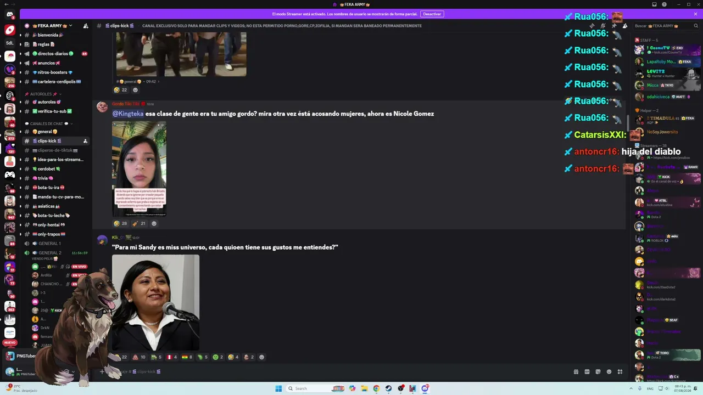The height and width of the screenshot is (395, 703).
Task: Open Steam from the taskbar
Action: (388, 388)
